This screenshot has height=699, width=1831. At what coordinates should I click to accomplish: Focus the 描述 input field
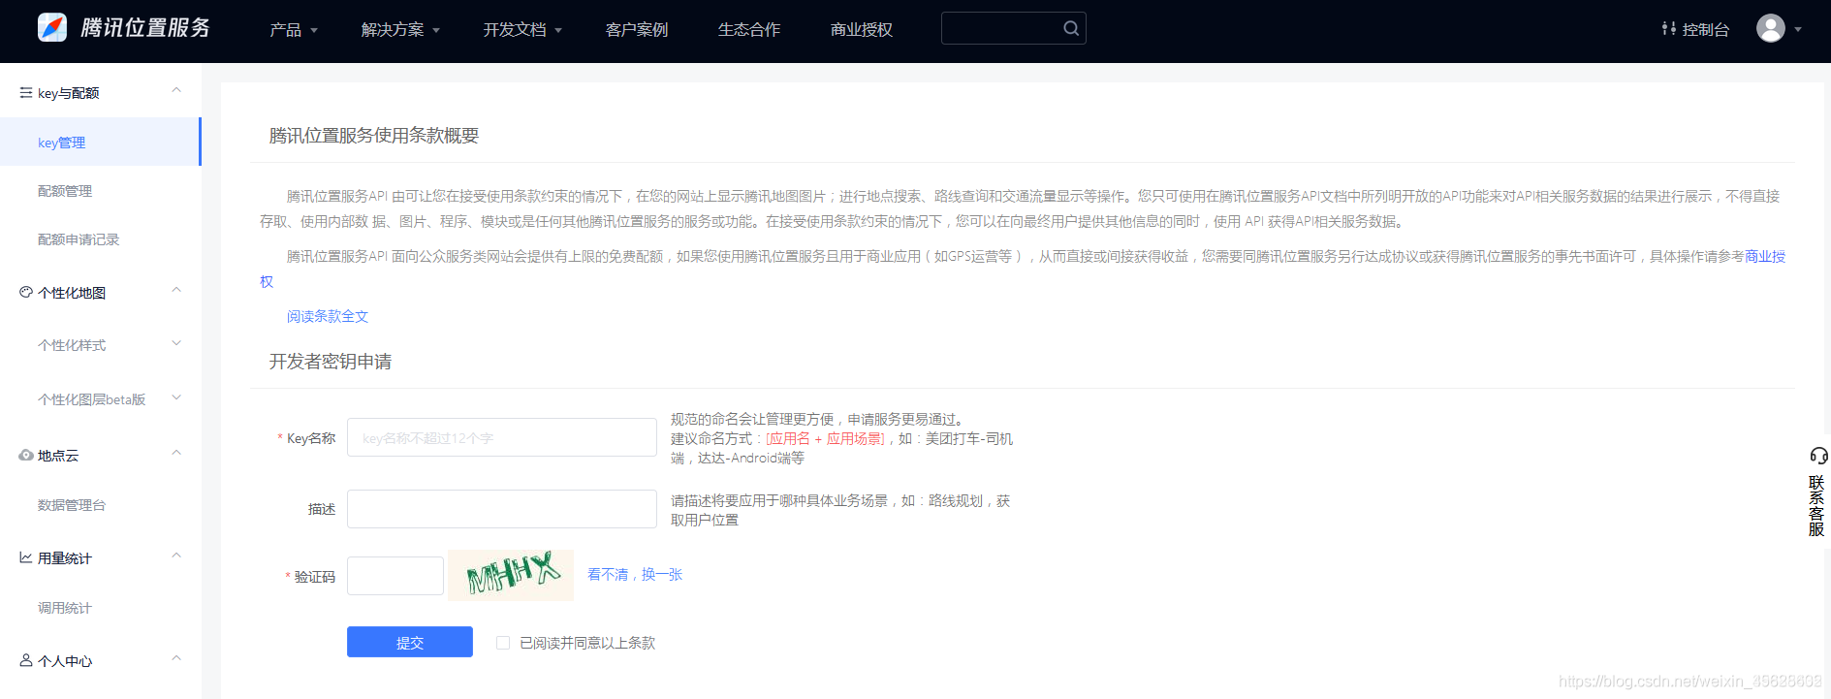502,509
